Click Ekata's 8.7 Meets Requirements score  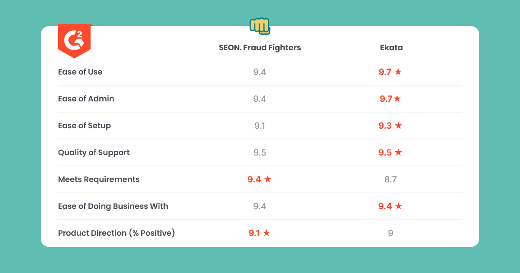(390, 179)
